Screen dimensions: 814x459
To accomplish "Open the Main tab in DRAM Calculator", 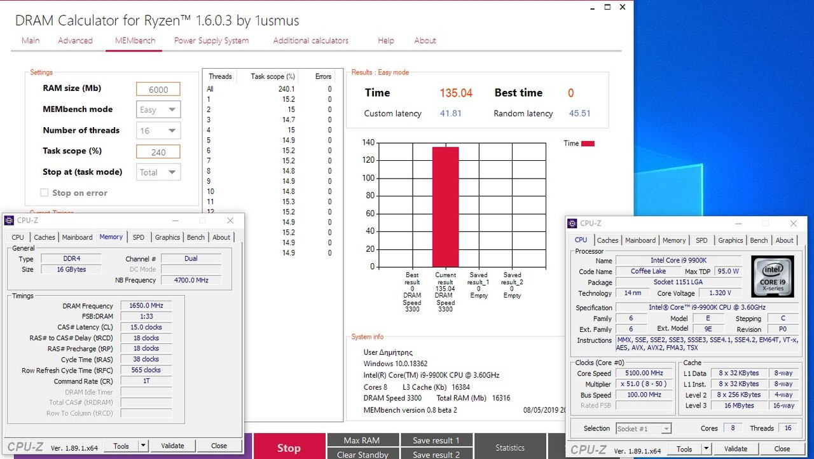I will click(31, 41).
